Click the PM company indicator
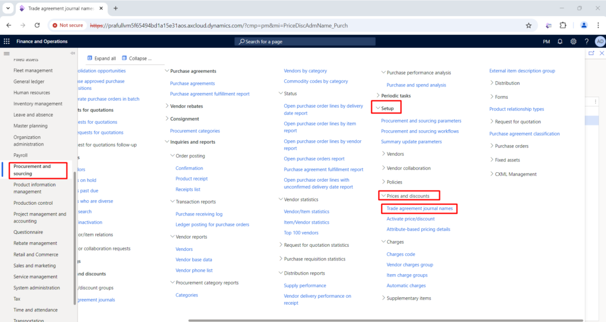 click(546, 41)
